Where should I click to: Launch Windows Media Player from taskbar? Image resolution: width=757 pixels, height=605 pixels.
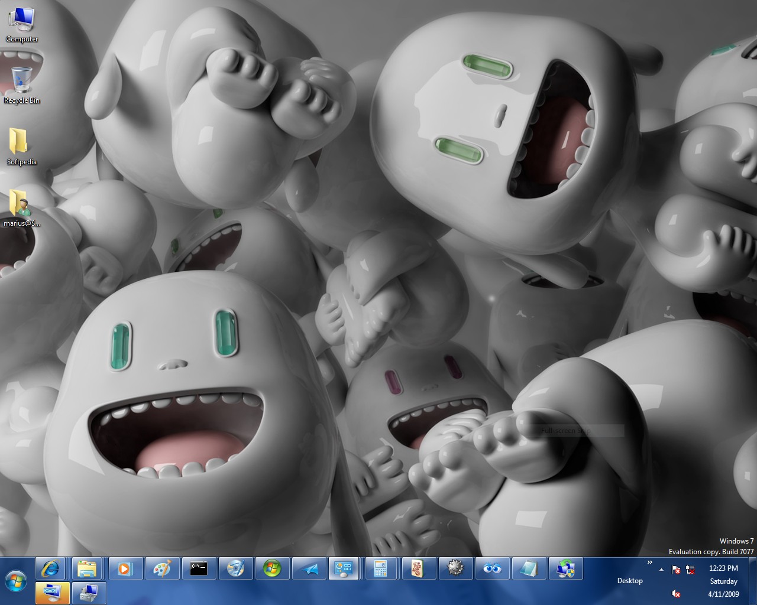125,569
